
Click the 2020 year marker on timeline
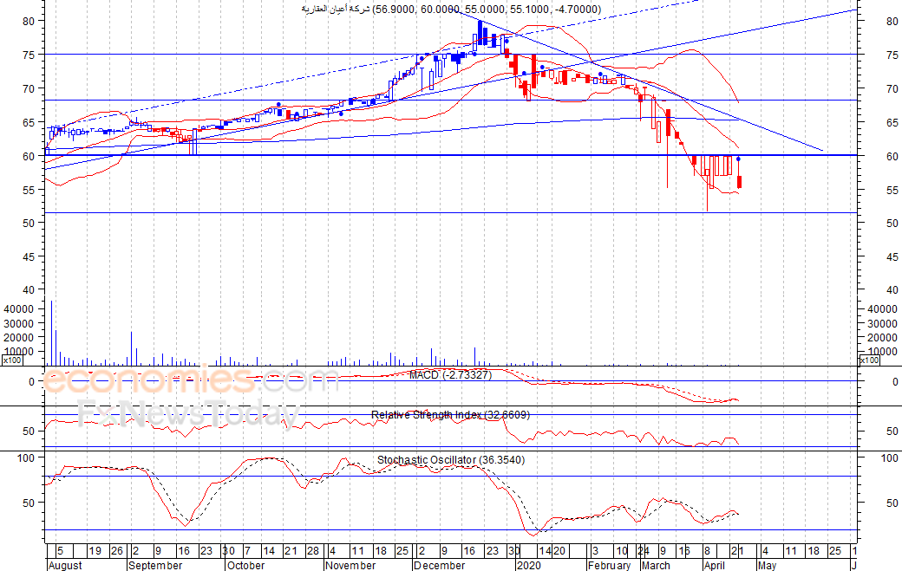coord(529,565)
